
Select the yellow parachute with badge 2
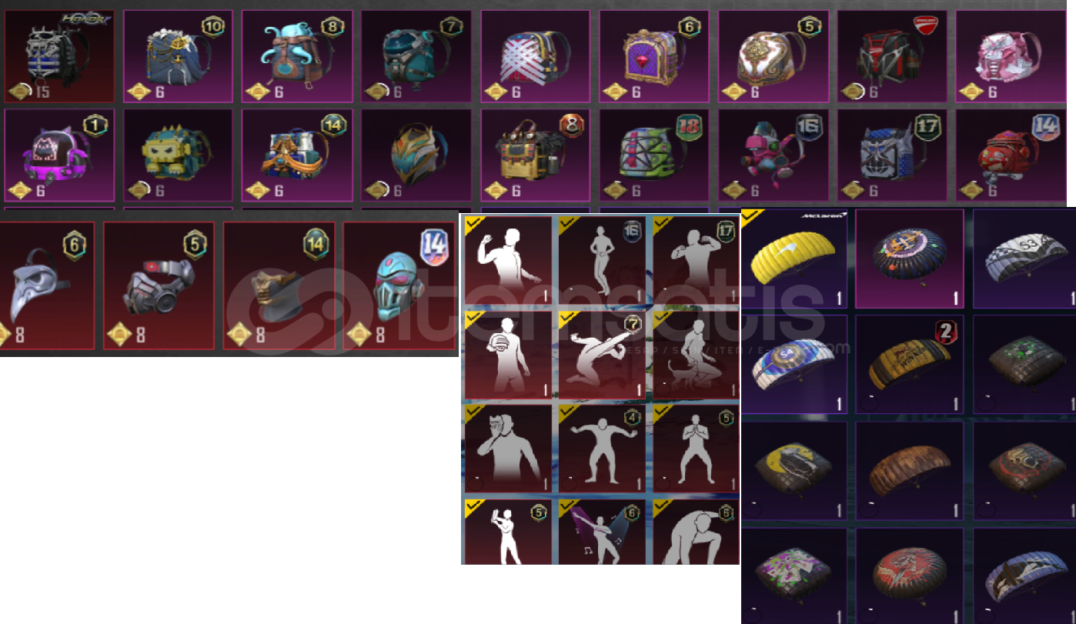pos(910,364)
